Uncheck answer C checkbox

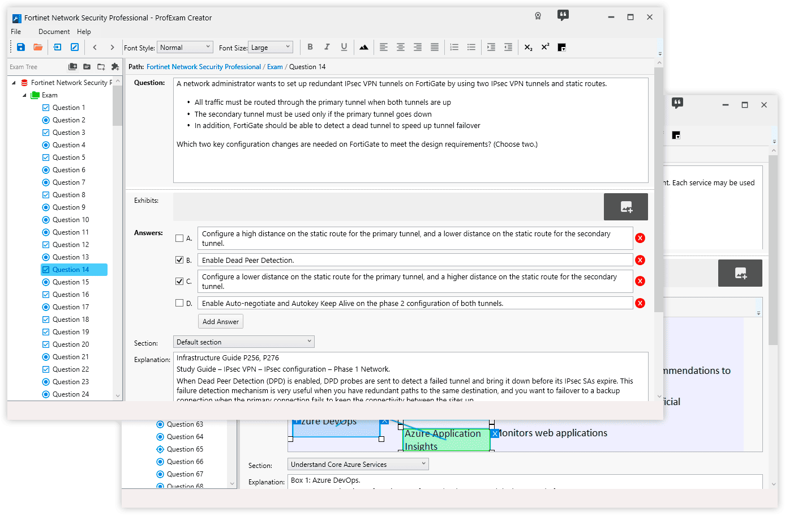pyautogui.click(x=179, y=281)
